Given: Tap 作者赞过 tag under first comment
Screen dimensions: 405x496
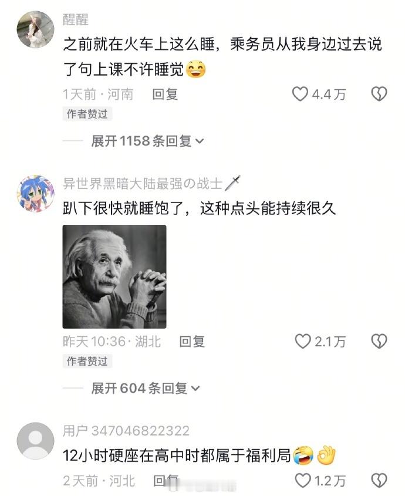Looking at the screenshot, I should pos(87,114).
